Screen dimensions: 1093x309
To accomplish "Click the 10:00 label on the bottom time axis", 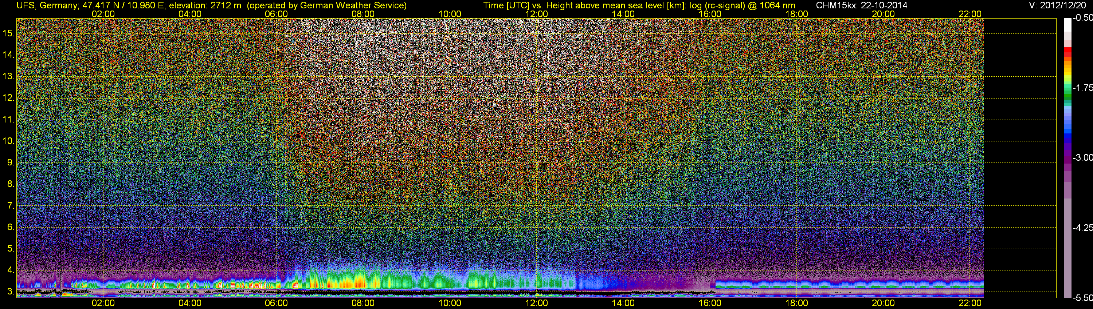I will click(450, 303).
